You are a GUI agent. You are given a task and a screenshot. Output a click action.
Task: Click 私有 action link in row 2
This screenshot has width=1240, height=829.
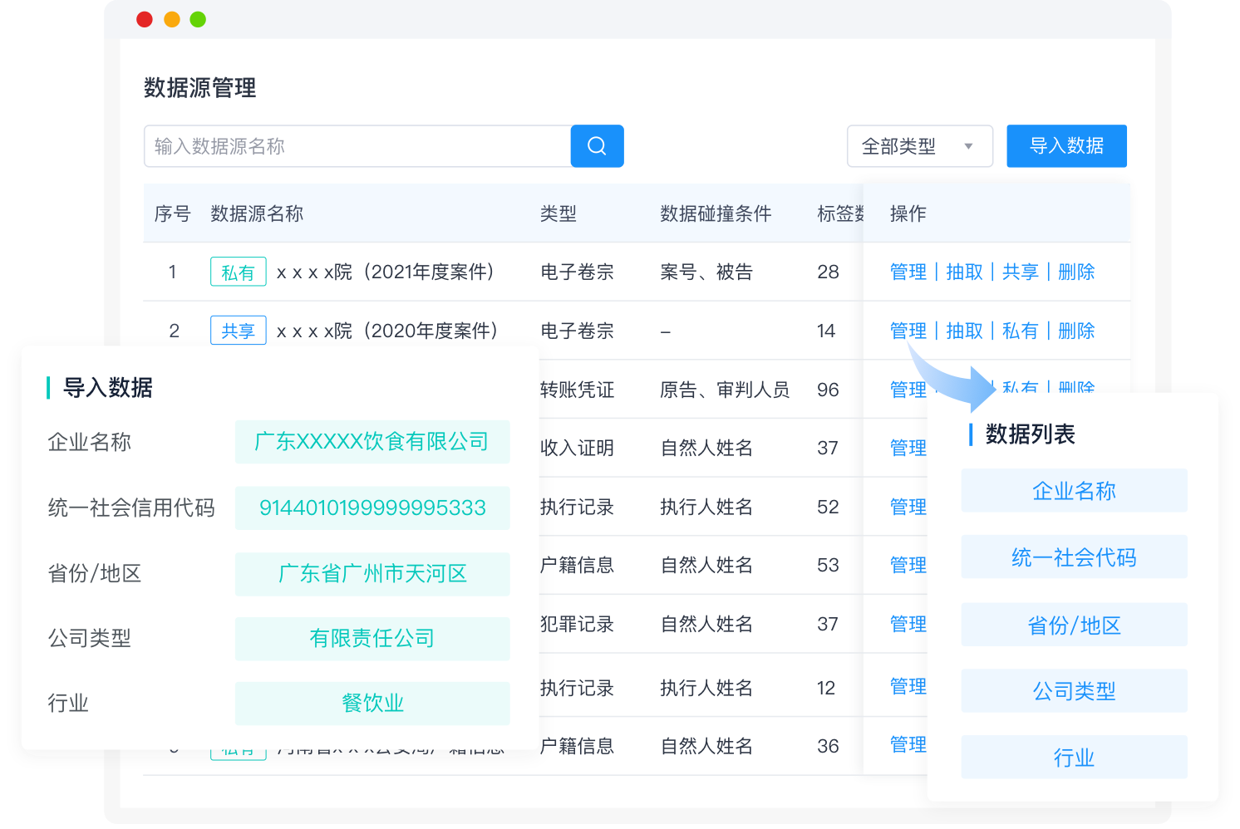click(x=1020, y=331)
